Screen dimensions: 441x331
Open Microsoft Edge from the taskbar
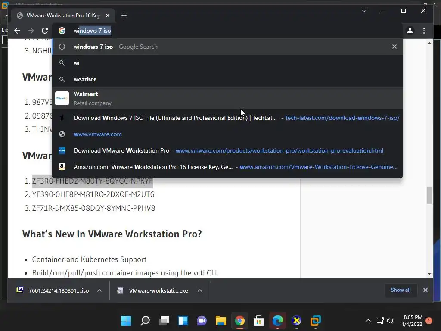point(278,321)
